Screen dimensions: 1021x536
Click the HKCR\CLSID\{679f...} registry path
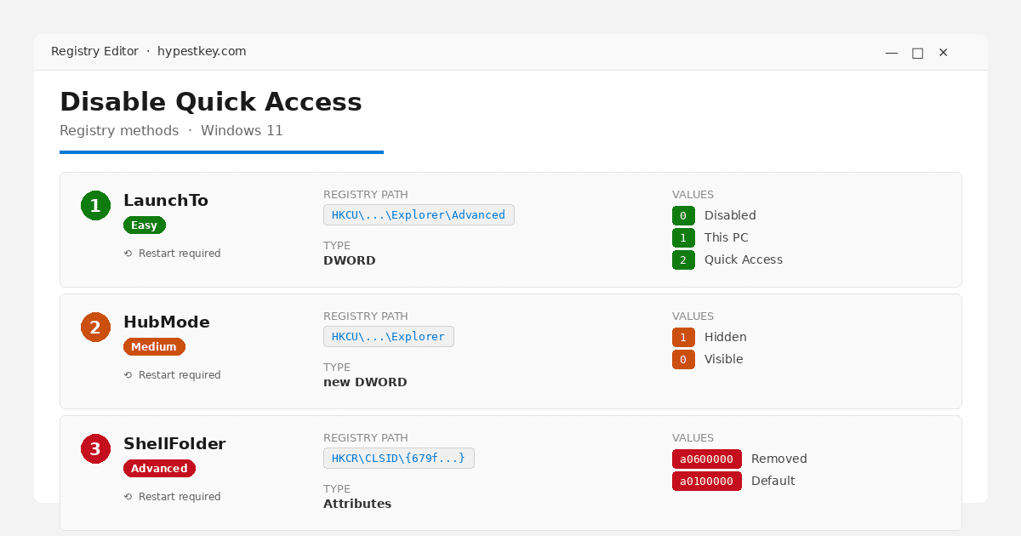(x=399, y=459)
